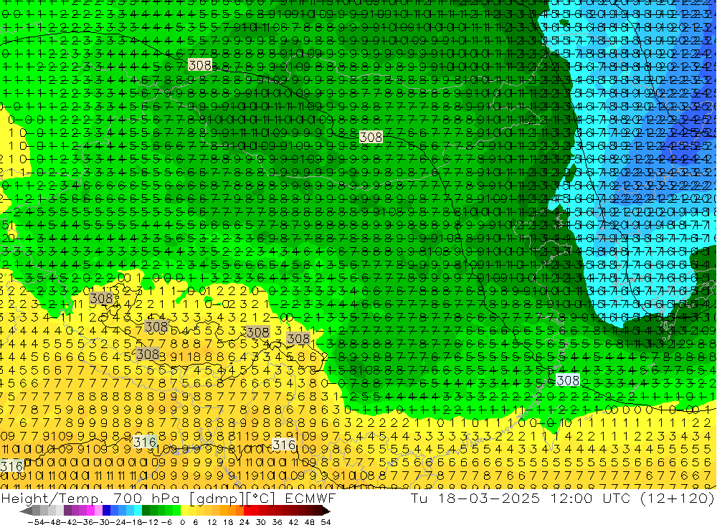Click the "0" legend value
Viewport: 717px width, 525px height.
click(182, 521)
